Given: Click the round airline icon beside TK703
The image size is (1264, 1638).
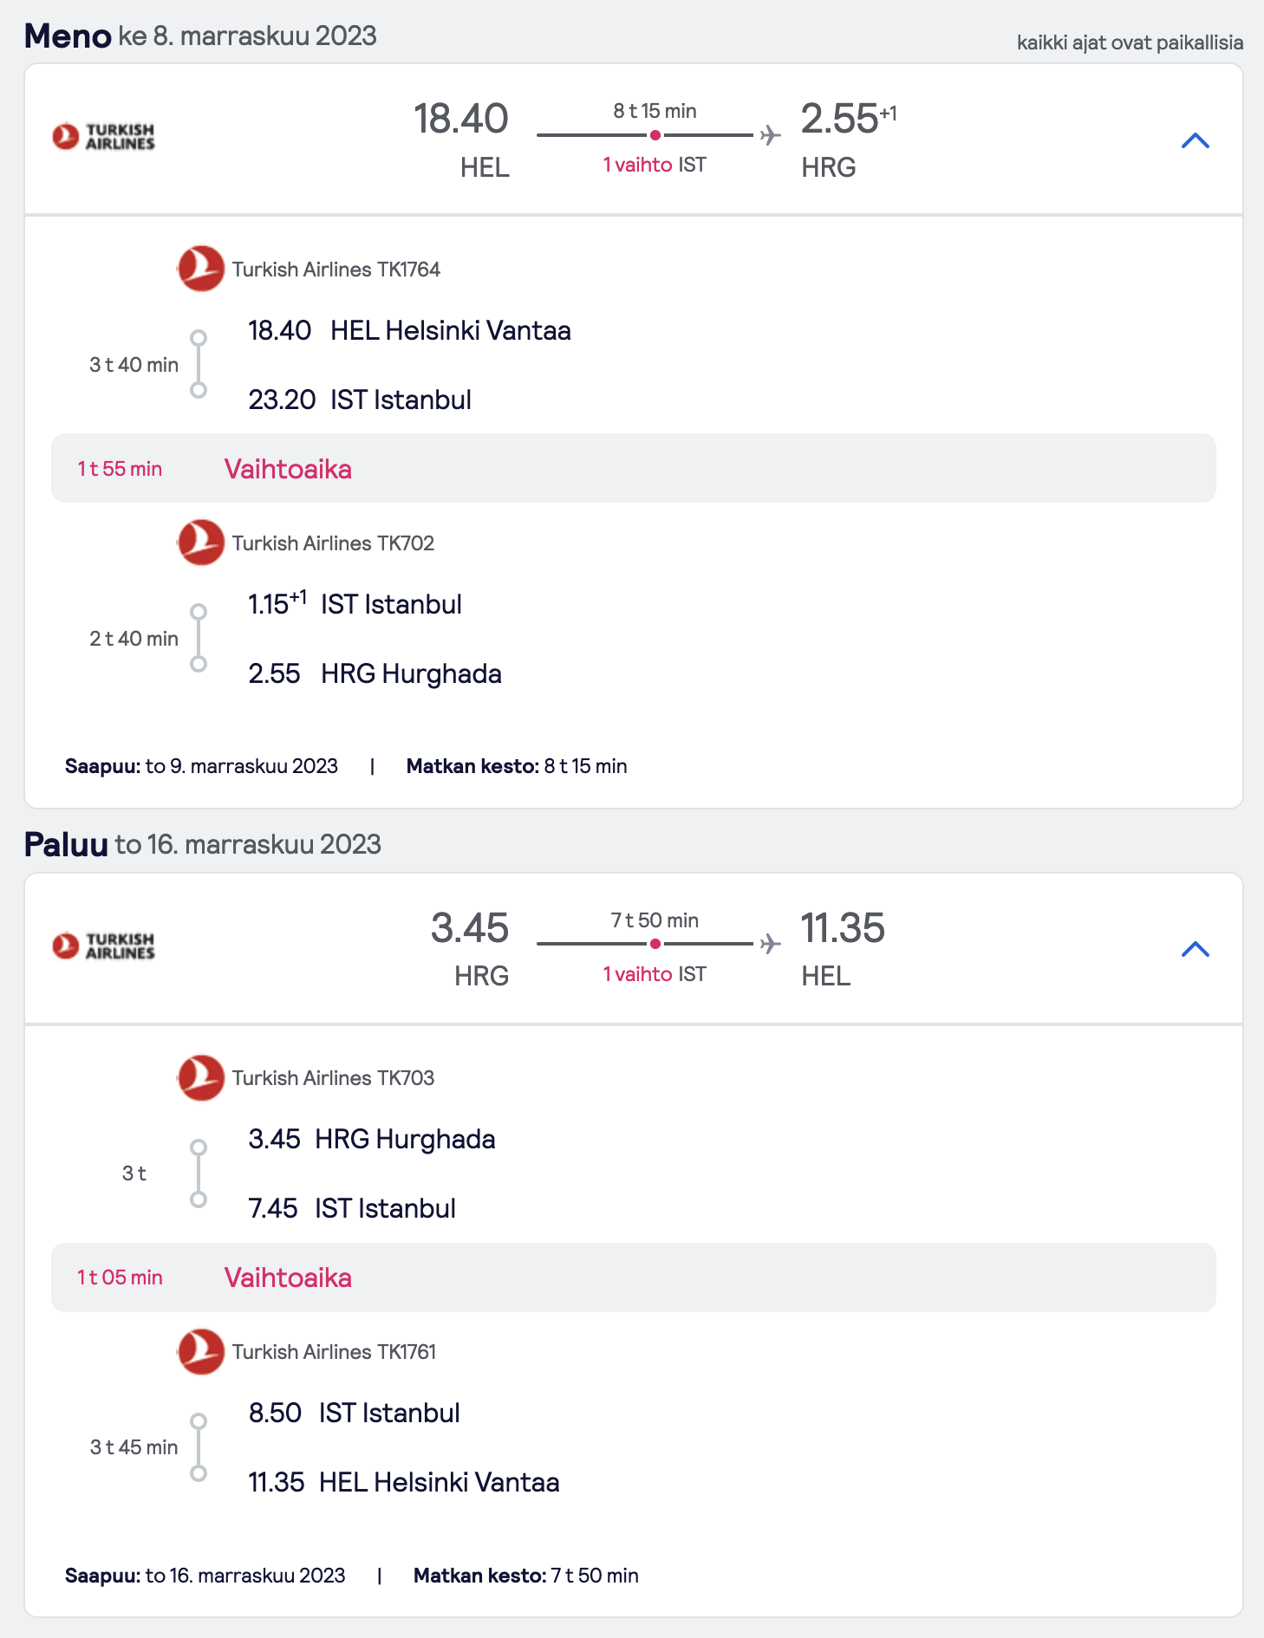Looking at the screenshot, I should click(x=201, y=1077).
